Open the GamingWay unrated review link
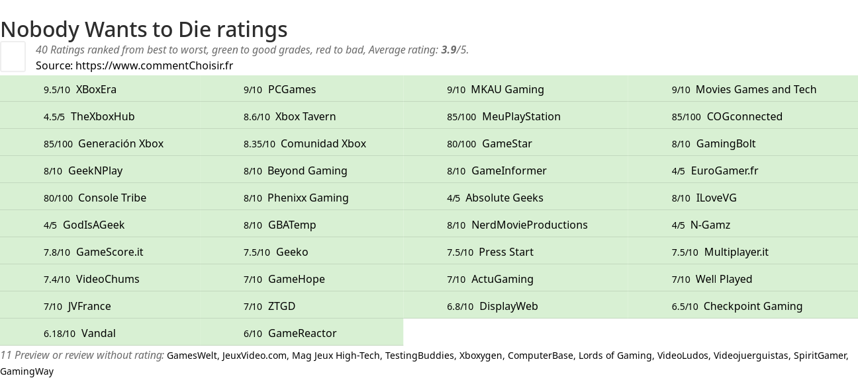This screenshot has width=858, height=378. point(26,371)
